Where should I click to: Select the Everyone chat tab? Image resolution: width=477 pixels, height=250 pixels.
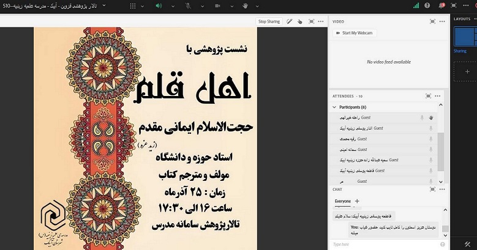pyautogui.click(x=343, y=201)
